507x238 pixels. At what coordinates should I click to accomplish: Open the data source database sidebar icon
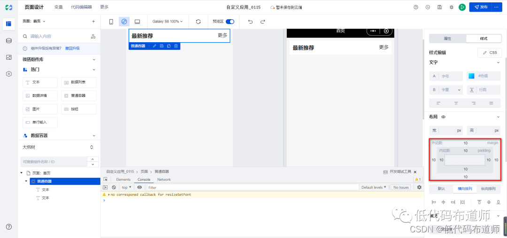tap(9, 40)
